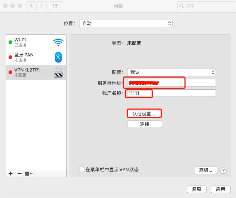The image size is (236, 198).
Task: Select the Wi-Fi service in the list
Action: click(x=36, y=42)
